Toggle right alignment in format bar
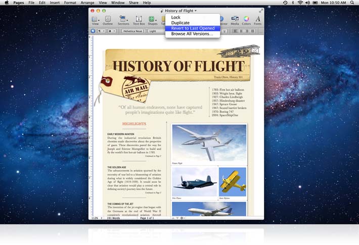 click(x=248, y=31)
